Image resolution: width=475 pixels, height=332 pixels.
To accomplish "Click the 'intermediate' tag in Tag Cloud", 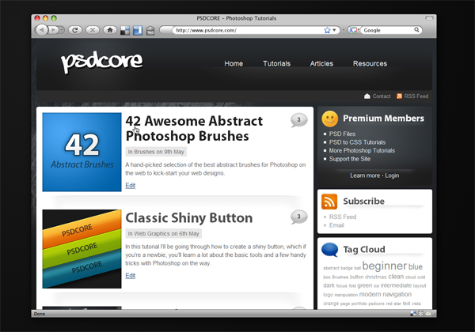I will (x=396, y=285).
